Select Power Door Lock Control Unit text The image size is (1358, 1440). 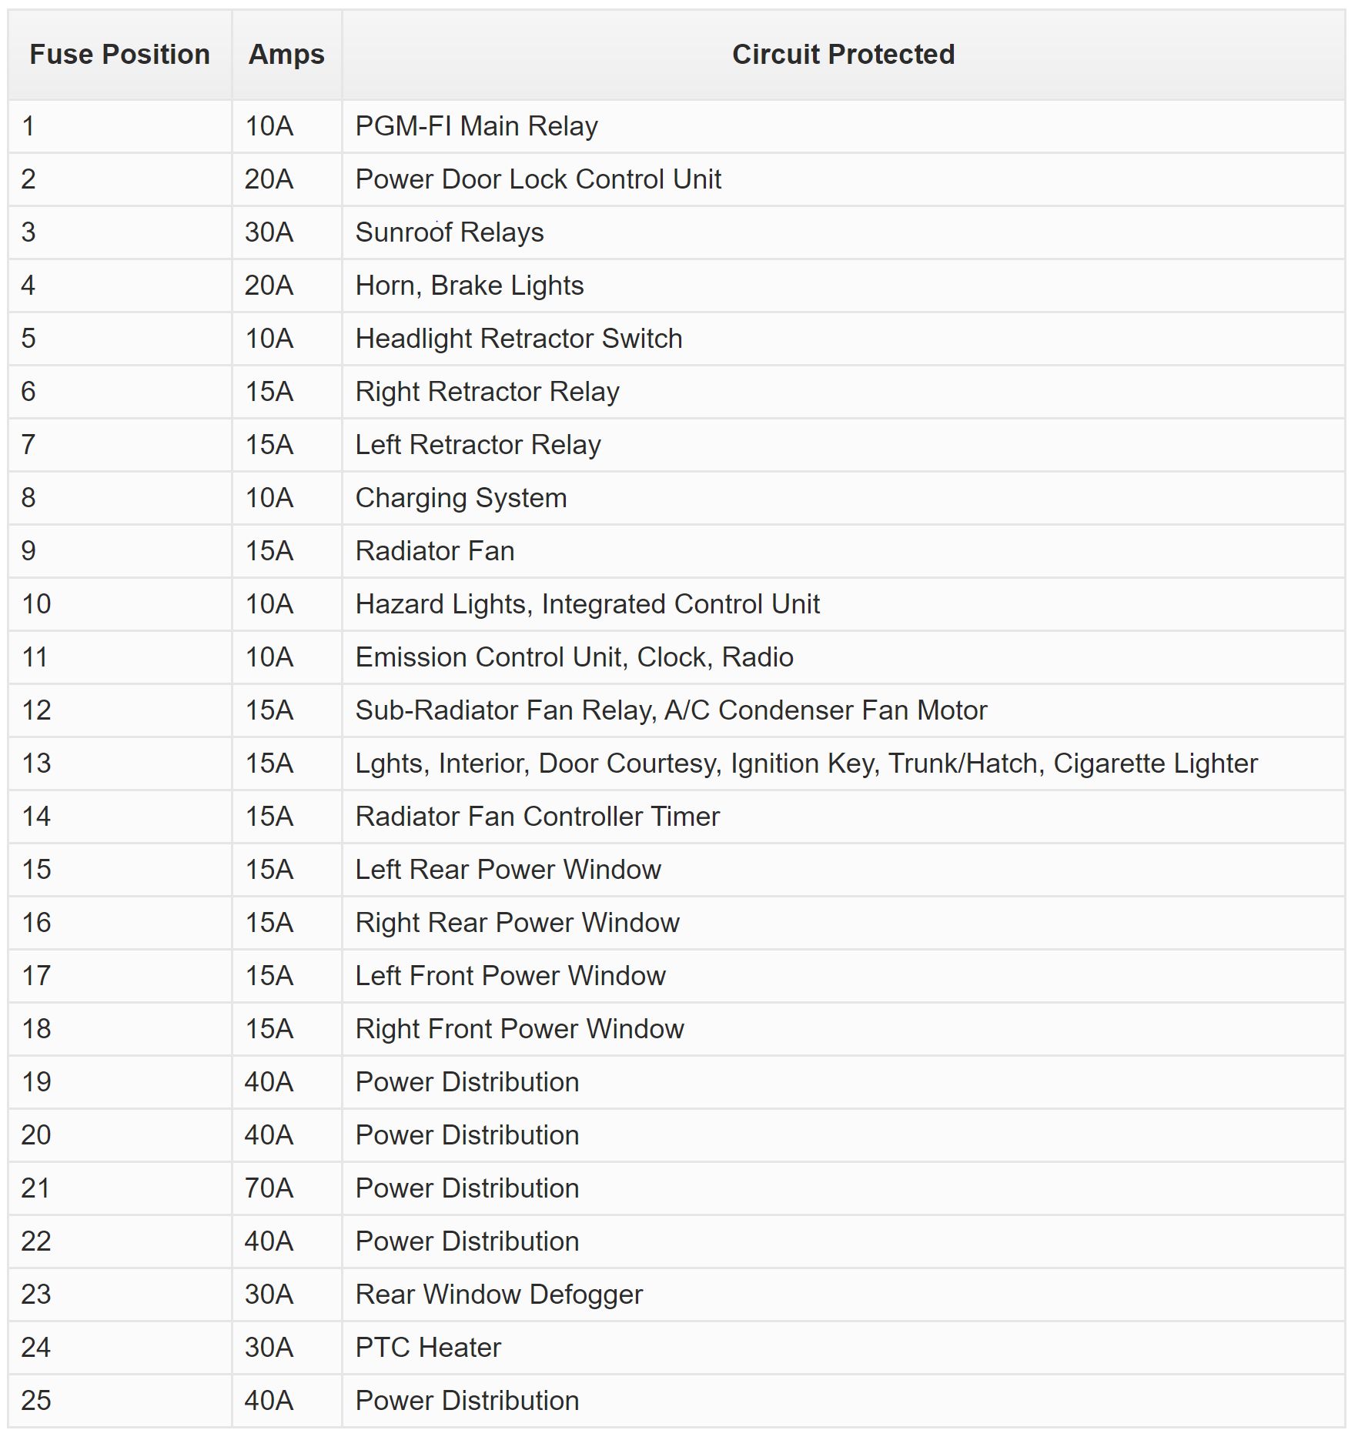[538, 179]
